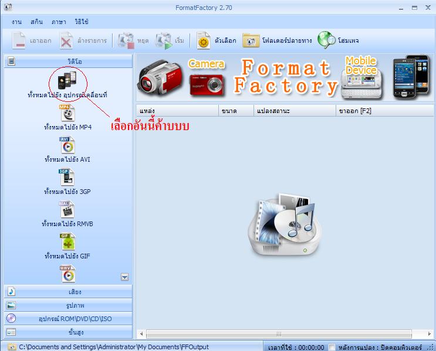Click the ROM DVD CD disc icon
Screen dimensions: 436x351
[11, 318]
